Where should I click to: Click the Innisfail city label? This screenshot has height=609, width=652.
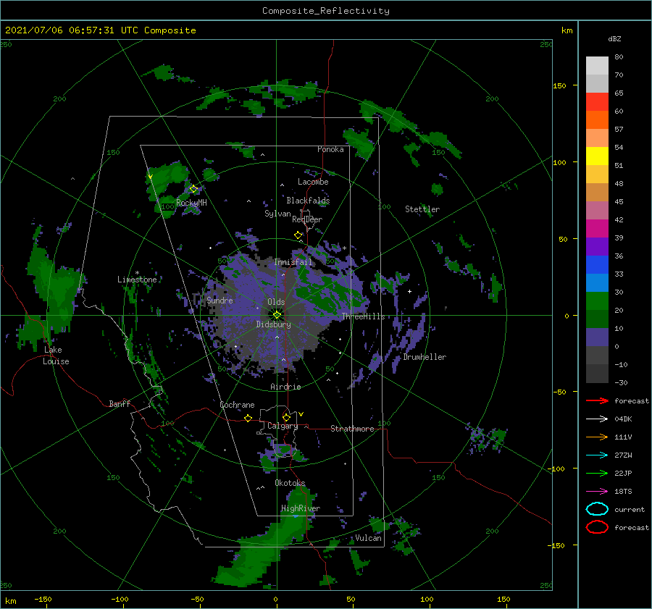coord(293,262)
